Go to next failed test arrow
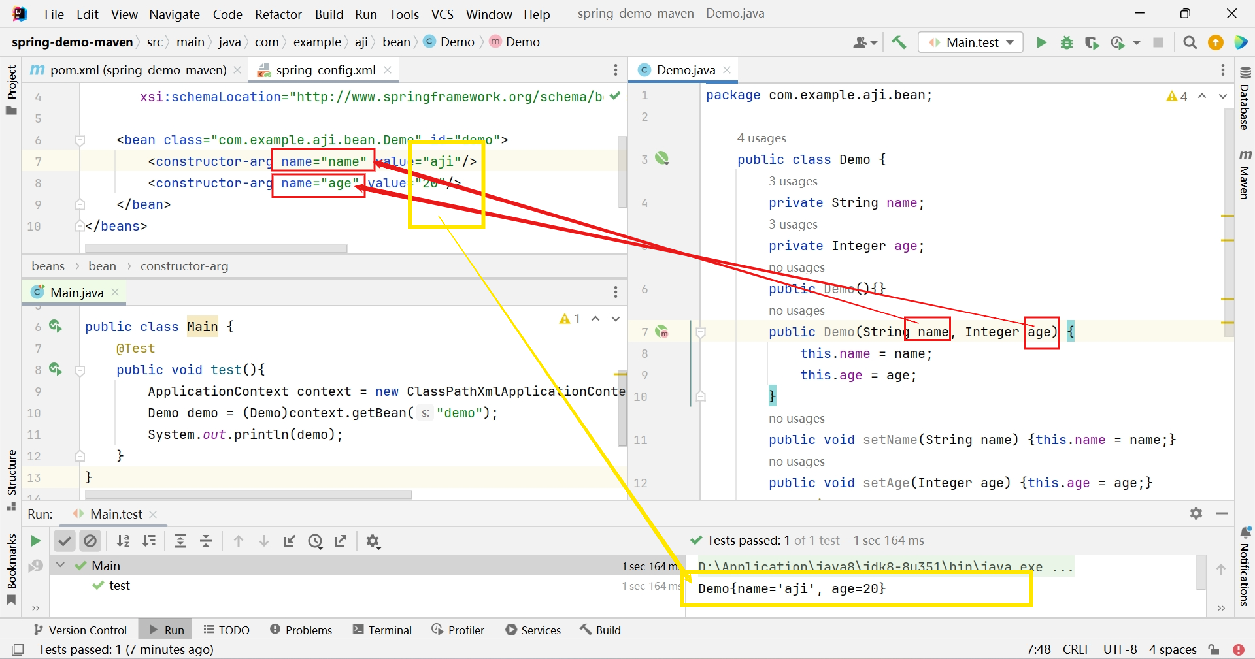1255x659 pixels. pyautogui.click(x=264, y=541)
